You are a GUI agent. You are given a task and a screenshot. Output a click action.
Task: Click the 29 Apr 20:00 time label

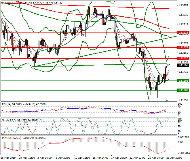click(174, 158)
